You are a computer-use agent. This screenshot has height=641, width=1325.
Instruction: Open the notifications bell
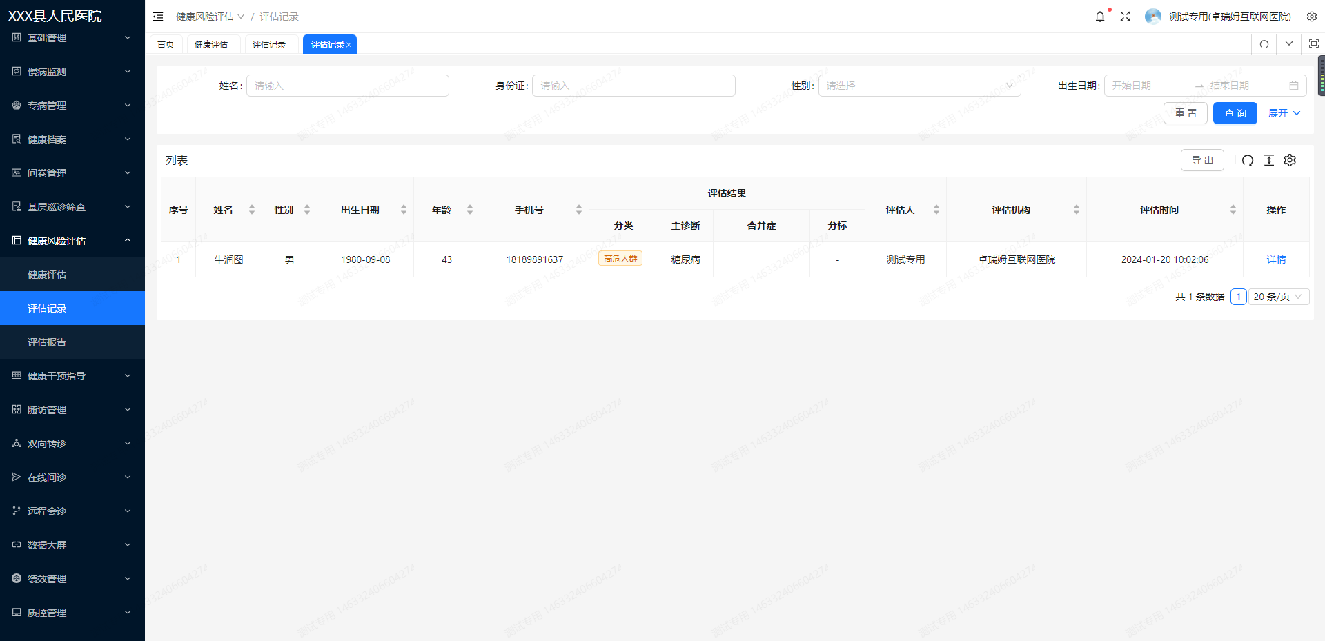(1100, 17)
